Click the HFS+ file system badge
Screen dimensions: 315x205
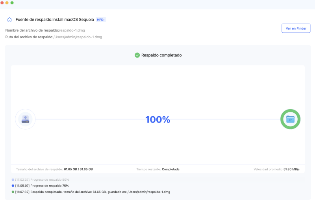[101, 19]
